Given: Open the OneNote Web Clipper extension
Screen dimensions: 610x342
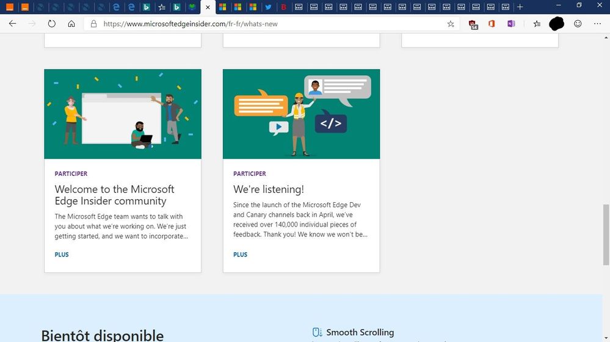Looking at the screenshot, I should click(511, 24).
